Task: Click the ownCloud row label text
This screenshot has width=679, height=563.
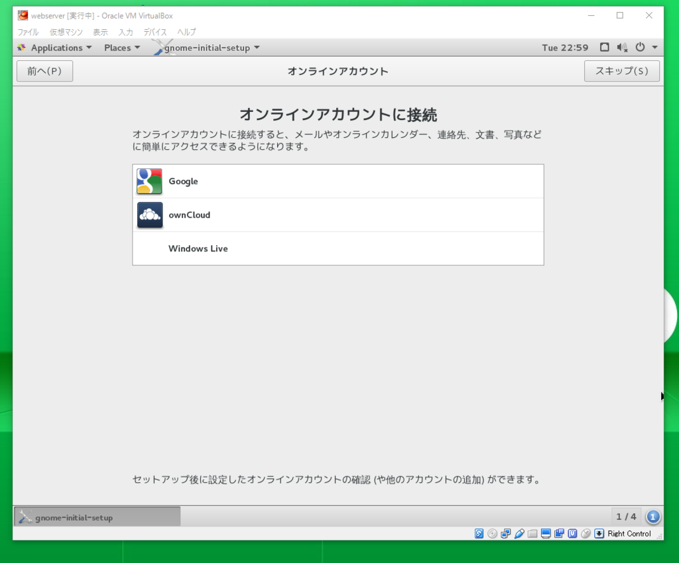Action: (189, 215)
